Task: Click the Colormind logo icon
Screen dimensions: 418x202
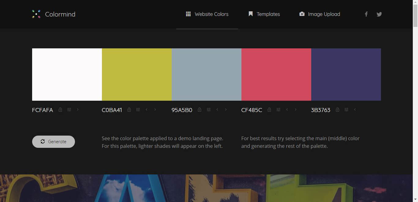Action: pyautogui.click(x=36, y=14)
